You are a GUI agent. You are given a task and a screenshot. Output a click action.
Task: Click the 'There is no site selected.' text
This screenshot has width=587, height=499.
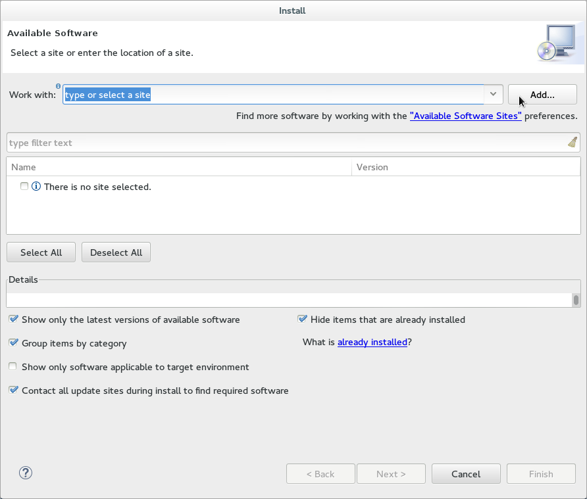[97, 187]
